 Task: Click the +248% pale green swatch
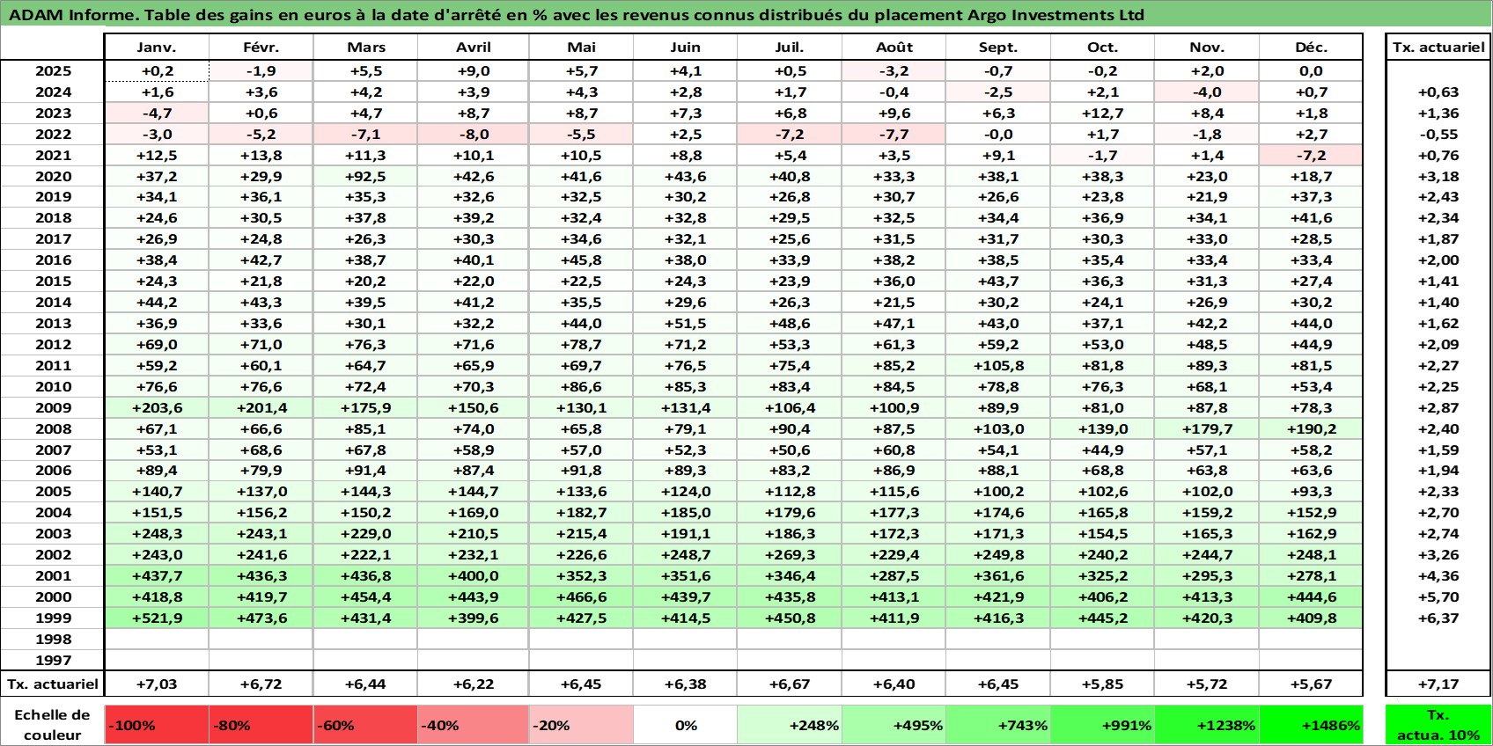click(790, 725)
